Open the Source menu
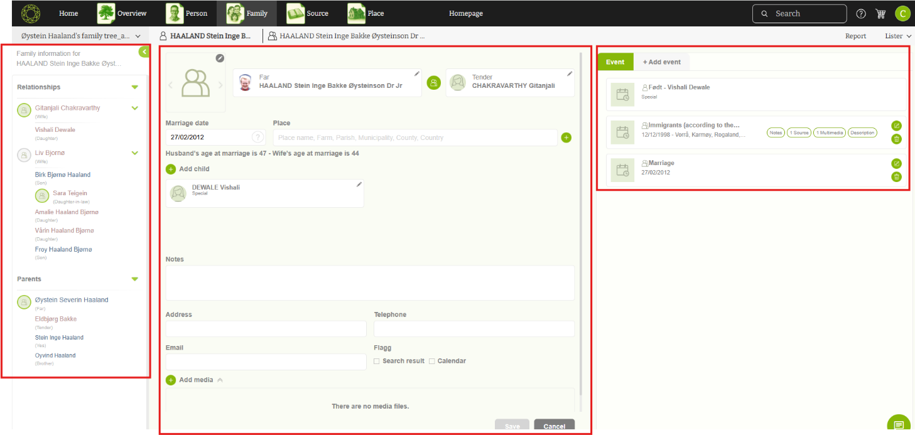 (x=308, y=13)
